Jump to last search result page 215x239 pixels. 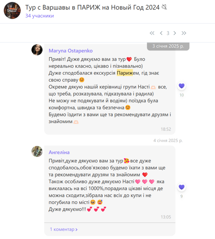[x=184, y=33]
